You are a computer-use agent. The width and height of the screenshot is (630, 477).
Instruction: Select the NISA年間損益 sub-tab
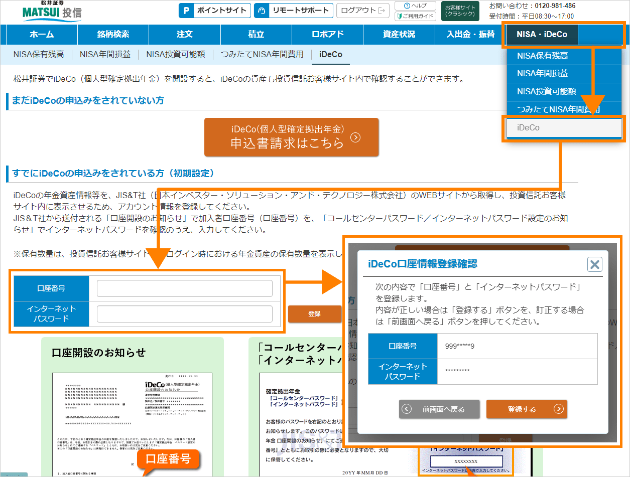(x=105, y=54)
